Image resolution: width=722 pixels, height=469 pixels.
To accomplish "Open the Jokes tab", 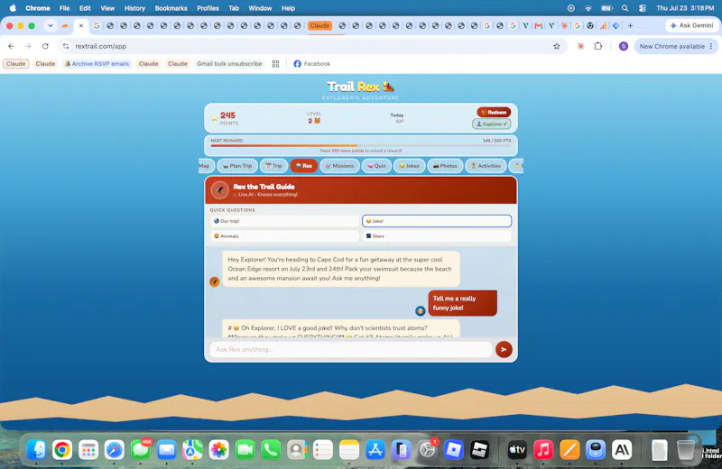I will 409,166.
